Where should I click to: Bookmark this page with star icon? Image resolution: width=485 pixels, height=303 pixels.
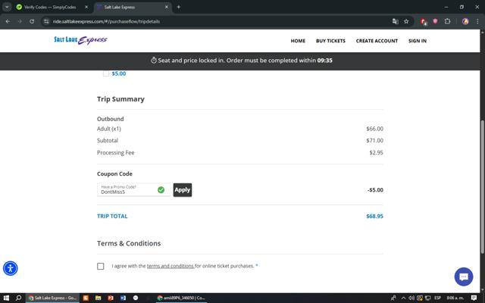pyautogui.click(x=406, y=21)
